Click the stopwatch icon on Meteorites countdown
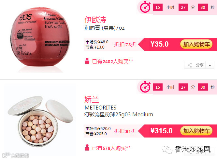This screenshot has height=160, width=217. (145, 87)
